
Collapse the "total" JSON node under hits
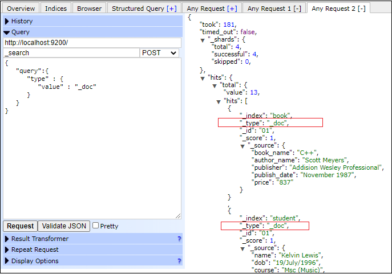click(x=215, y=86)
